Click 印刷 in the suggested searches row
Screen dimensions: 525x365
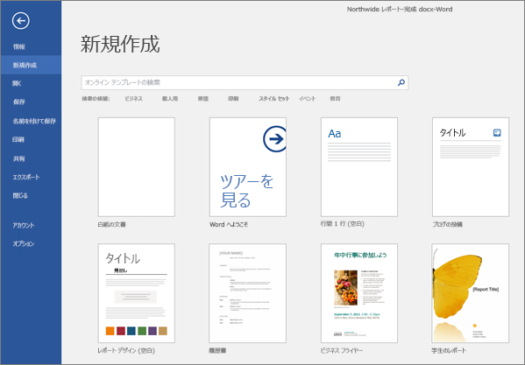click(x=233, y=99)
